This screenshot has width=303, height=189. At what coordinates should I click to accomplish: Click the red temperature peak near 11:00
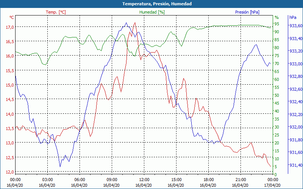click(135, 23)
